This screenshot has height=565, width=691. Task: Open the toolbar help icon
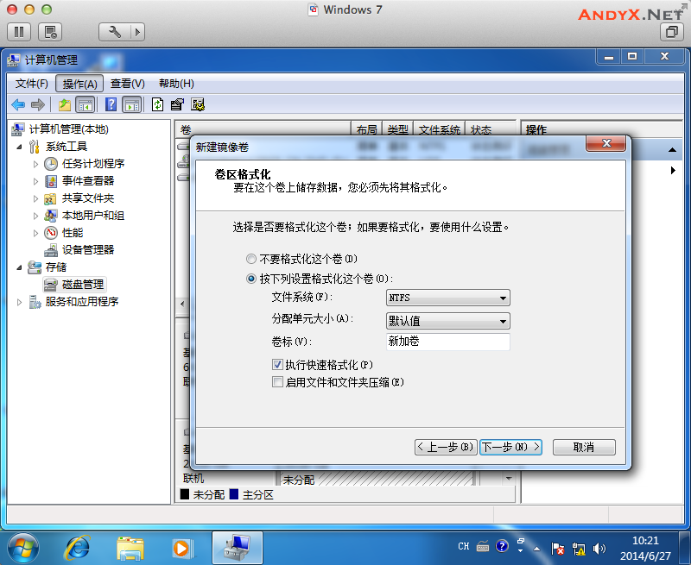pos(111,104)
